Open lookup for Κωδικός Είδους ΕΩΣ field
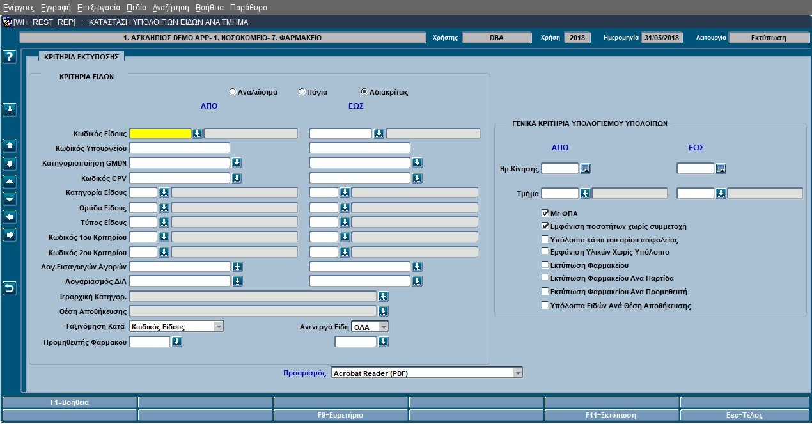 pyautogui.click(x=379, y=134)
